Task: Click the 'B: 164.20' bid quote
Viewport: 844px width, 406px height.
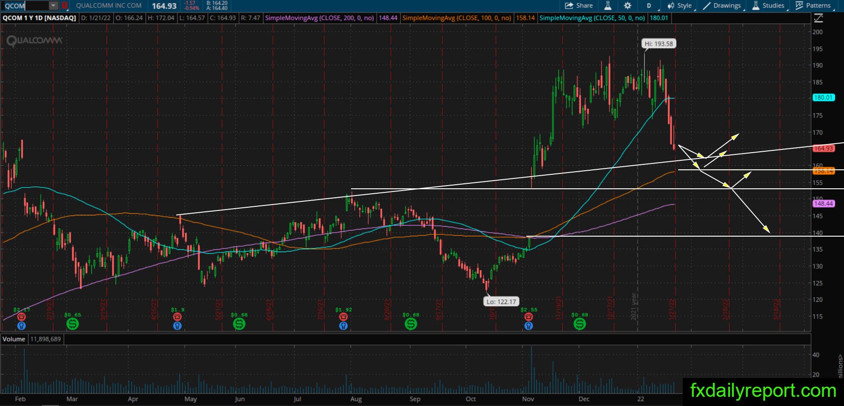Action: (x=217, y=3)
